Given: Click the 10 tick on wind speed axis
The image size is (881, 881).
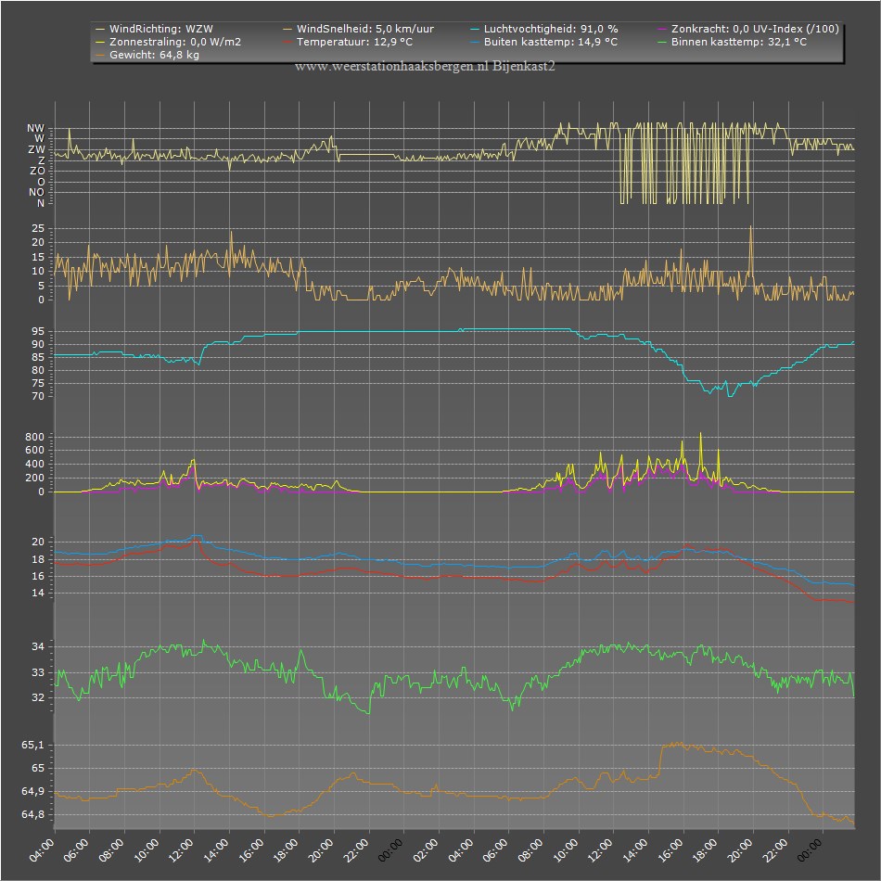Looking at the screenshot, I should [x=38, y=271].
